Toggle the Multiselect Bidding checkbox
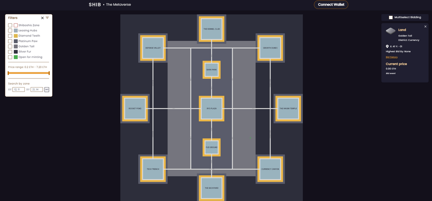 [391, 17]
